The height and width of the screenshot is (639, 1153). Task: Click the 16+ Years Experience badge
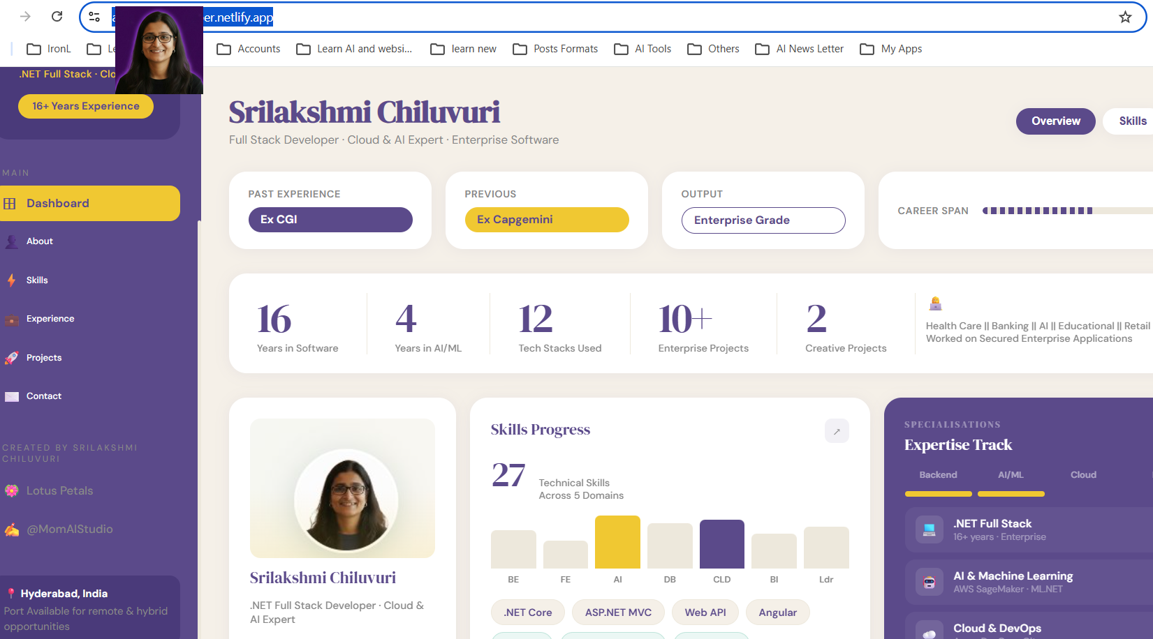tap(86, 106)
